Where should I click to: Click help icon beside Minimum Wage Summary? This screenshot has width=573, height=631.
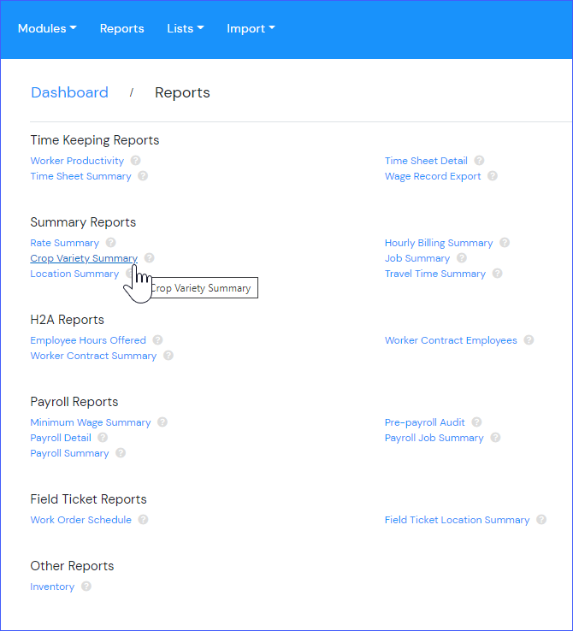(162, 422)
